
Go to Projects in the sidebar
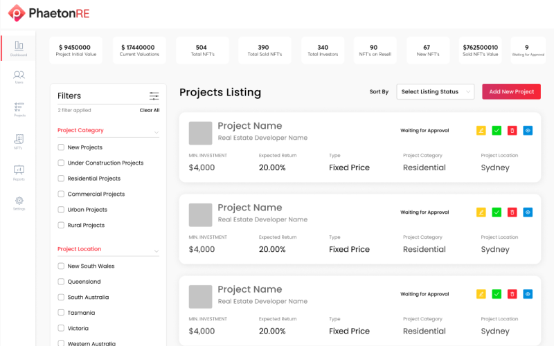click(19, 109)
